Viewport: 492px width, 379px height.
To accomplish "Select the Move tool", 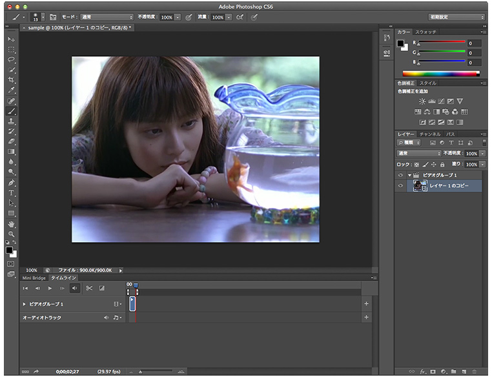I will (x=11, y=39).
